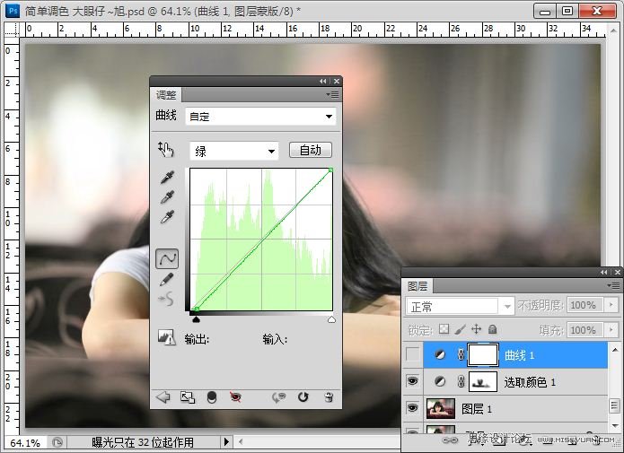Return to adjustment list with back arrow
The image size is (624, 453).
click(163, 396)
